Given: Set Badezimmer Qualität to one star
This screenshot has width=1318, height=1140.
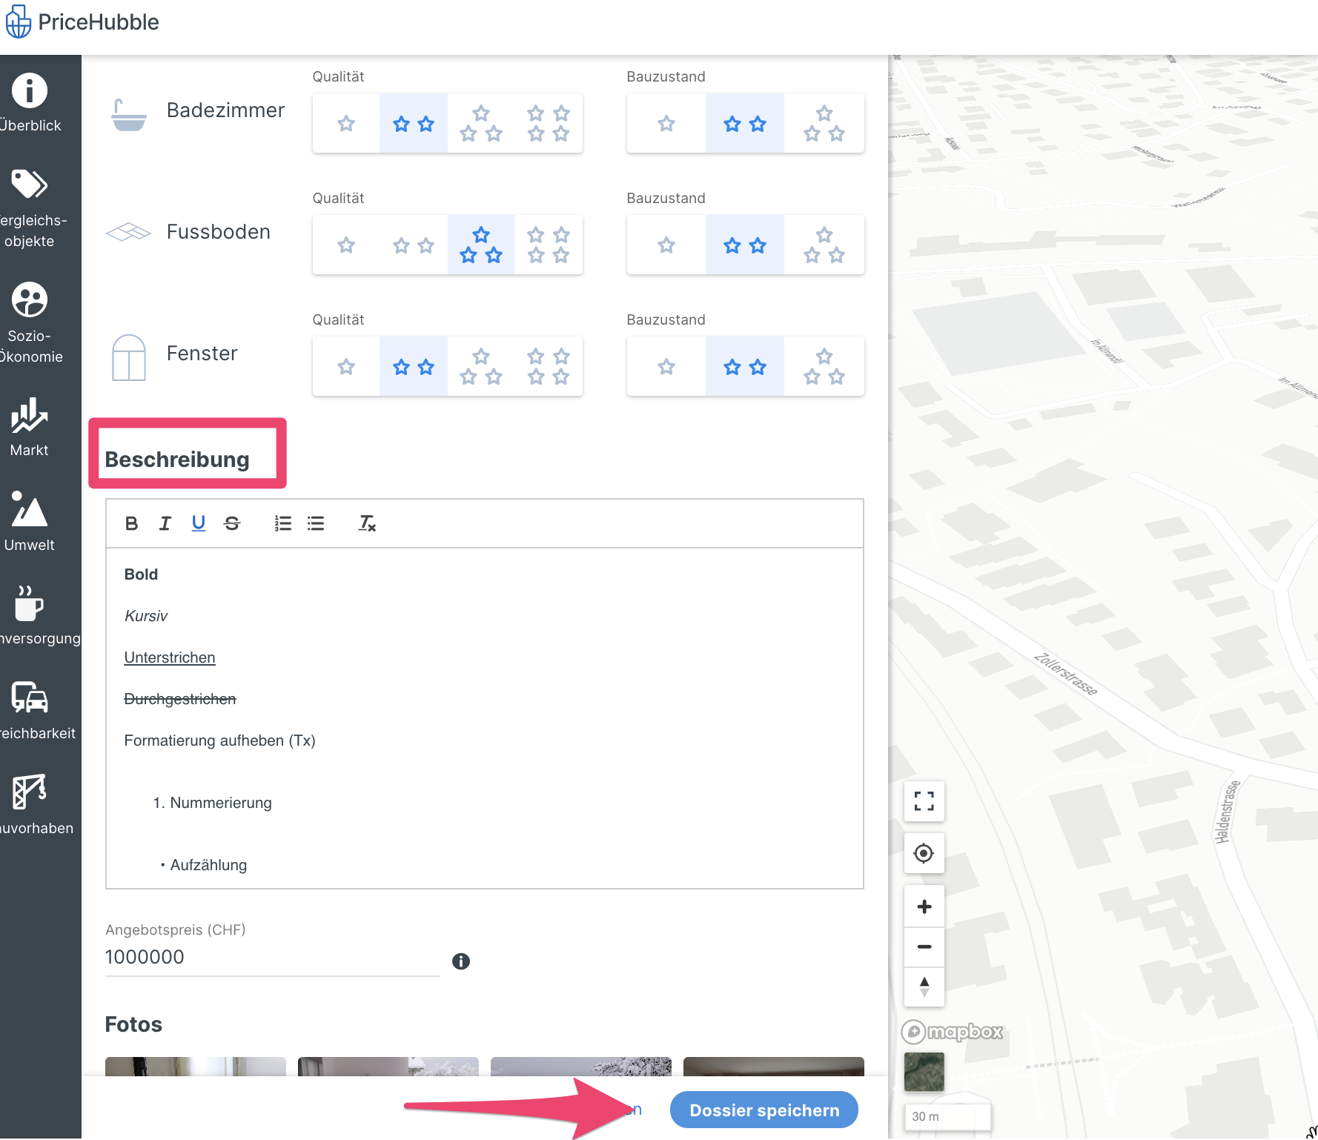Looking at the screenshot, I should 346,124.
